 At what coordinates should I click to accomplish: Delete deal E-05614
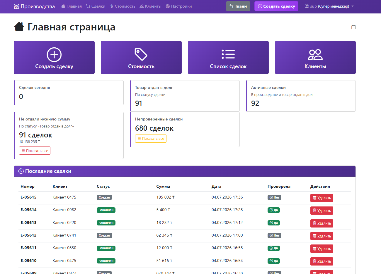(x=322, y=211)
